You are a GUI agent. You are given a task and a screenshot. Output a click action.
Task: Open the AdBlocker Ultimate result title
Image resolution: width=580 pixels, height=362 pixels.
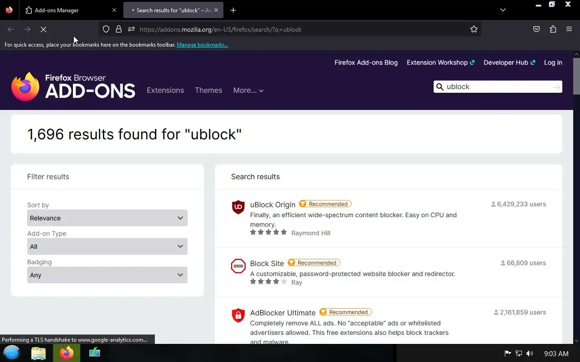283,313
